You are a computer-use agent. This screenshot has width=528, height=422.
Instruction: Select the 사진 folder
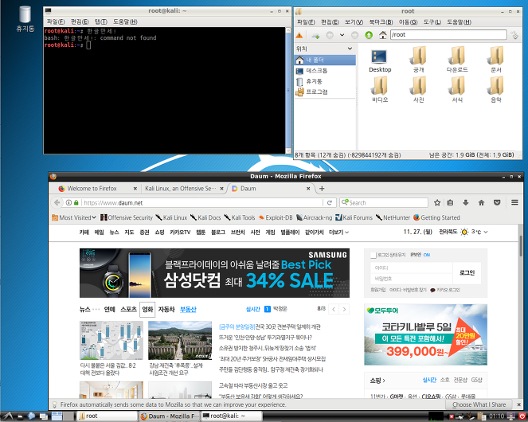[419, 90]
